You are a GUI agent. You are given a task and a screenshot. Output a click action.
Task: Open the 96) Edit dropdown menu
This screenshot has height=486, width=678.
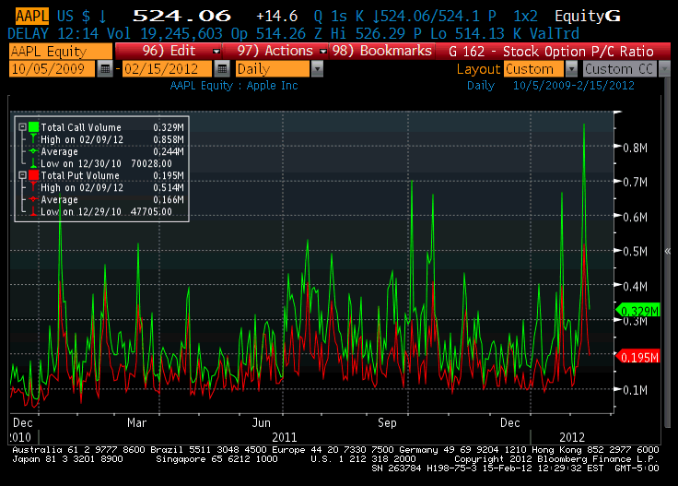click(169, 51)
